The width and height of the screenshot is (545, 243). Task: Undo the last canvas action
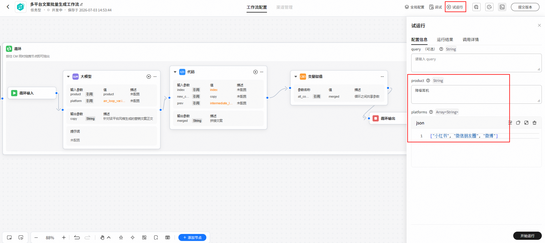click(x=77, y=237)
